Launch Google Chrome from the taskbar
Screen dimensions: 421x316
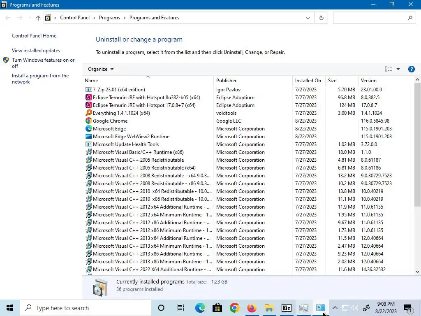(234, 308)
